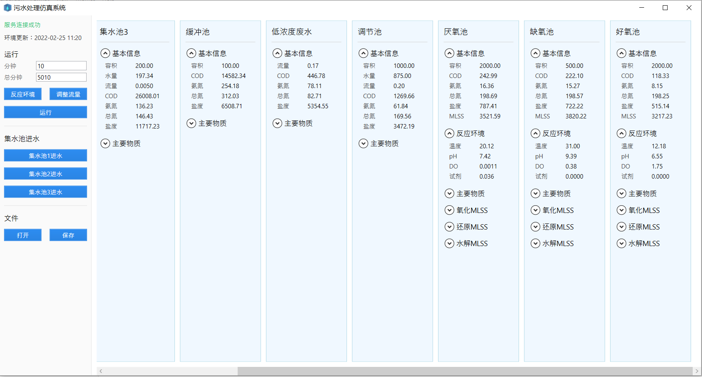Start simulation with 运行 button
Viewport: 702px width, 377px height.
pos(45,112)
